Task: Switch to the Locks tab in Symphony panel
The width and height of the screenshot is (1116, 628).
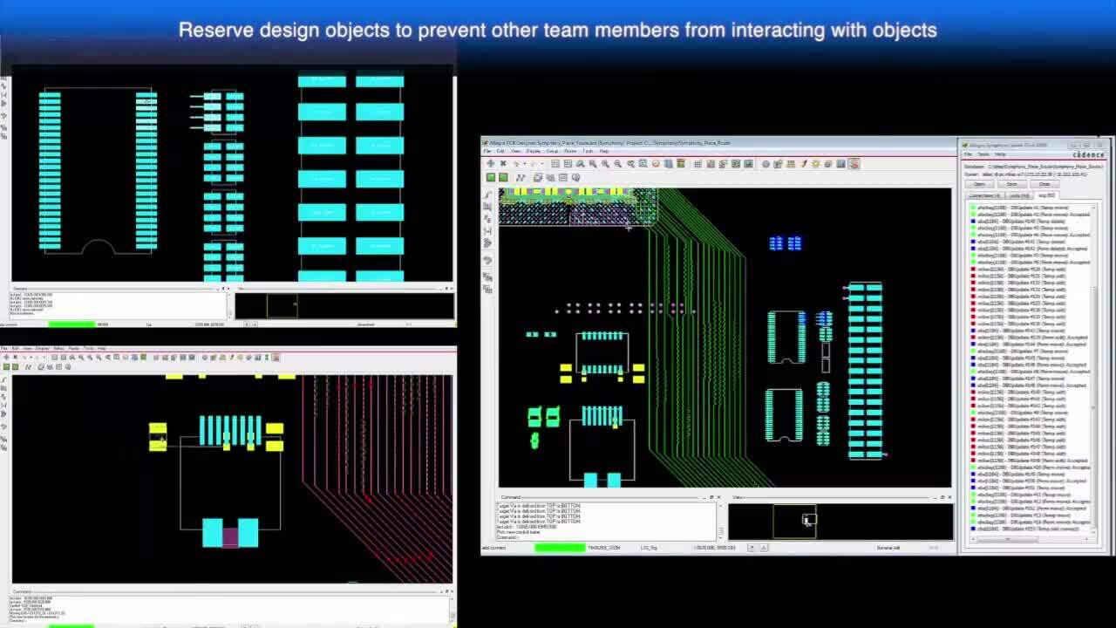Action: point(1017,195)
